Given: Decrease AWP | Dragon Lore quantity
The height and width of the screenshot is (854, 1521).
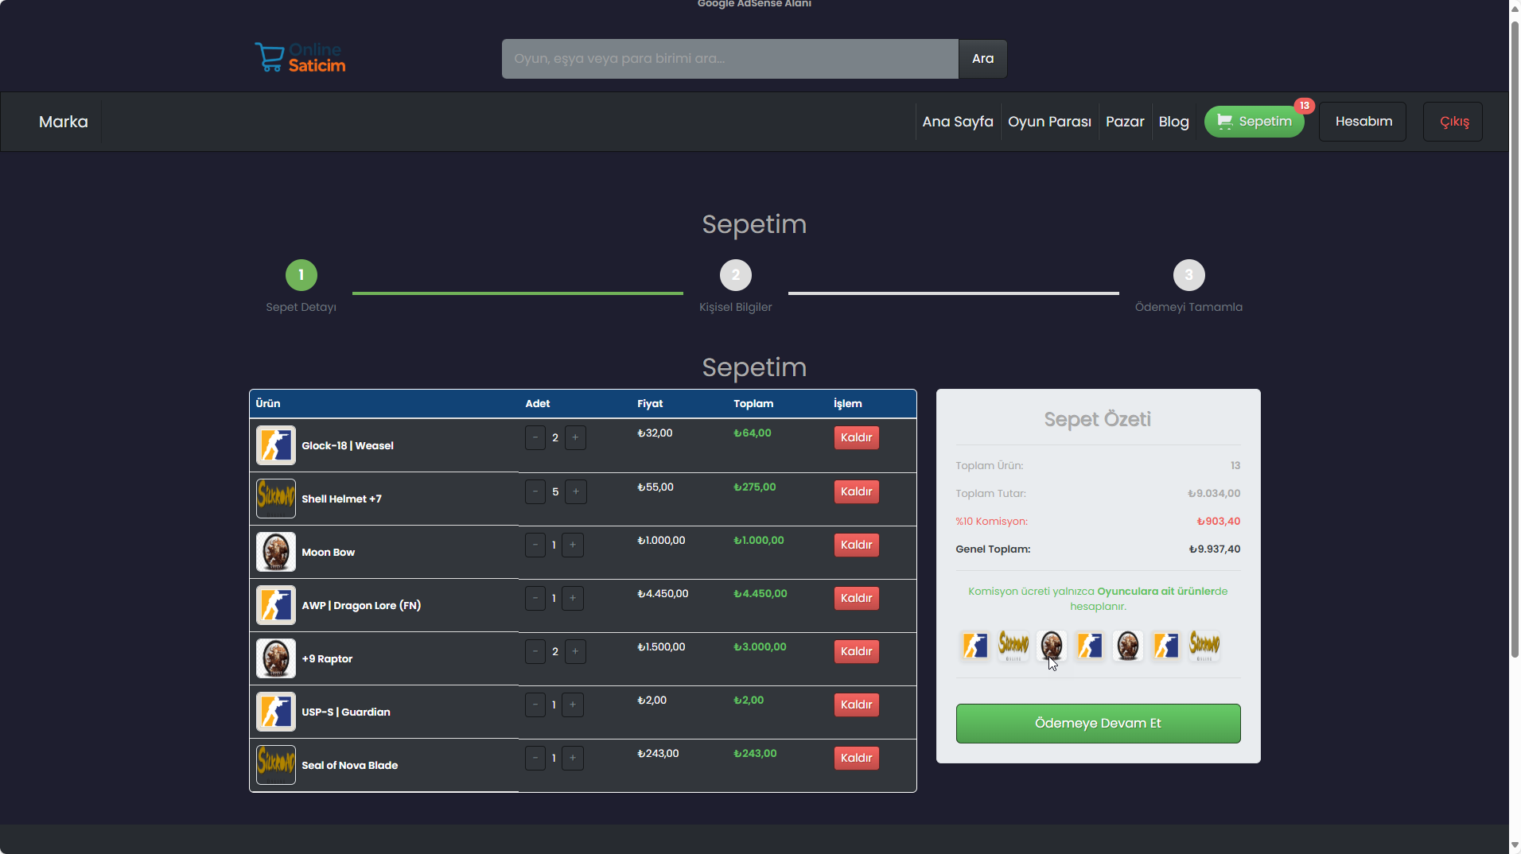Looking at the screenshot, I should (535, 598).
